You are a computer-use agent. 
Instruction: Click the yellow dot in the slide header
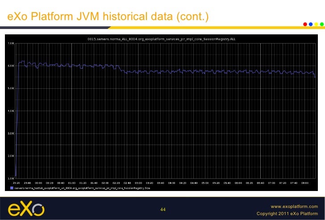coord(316,24)
